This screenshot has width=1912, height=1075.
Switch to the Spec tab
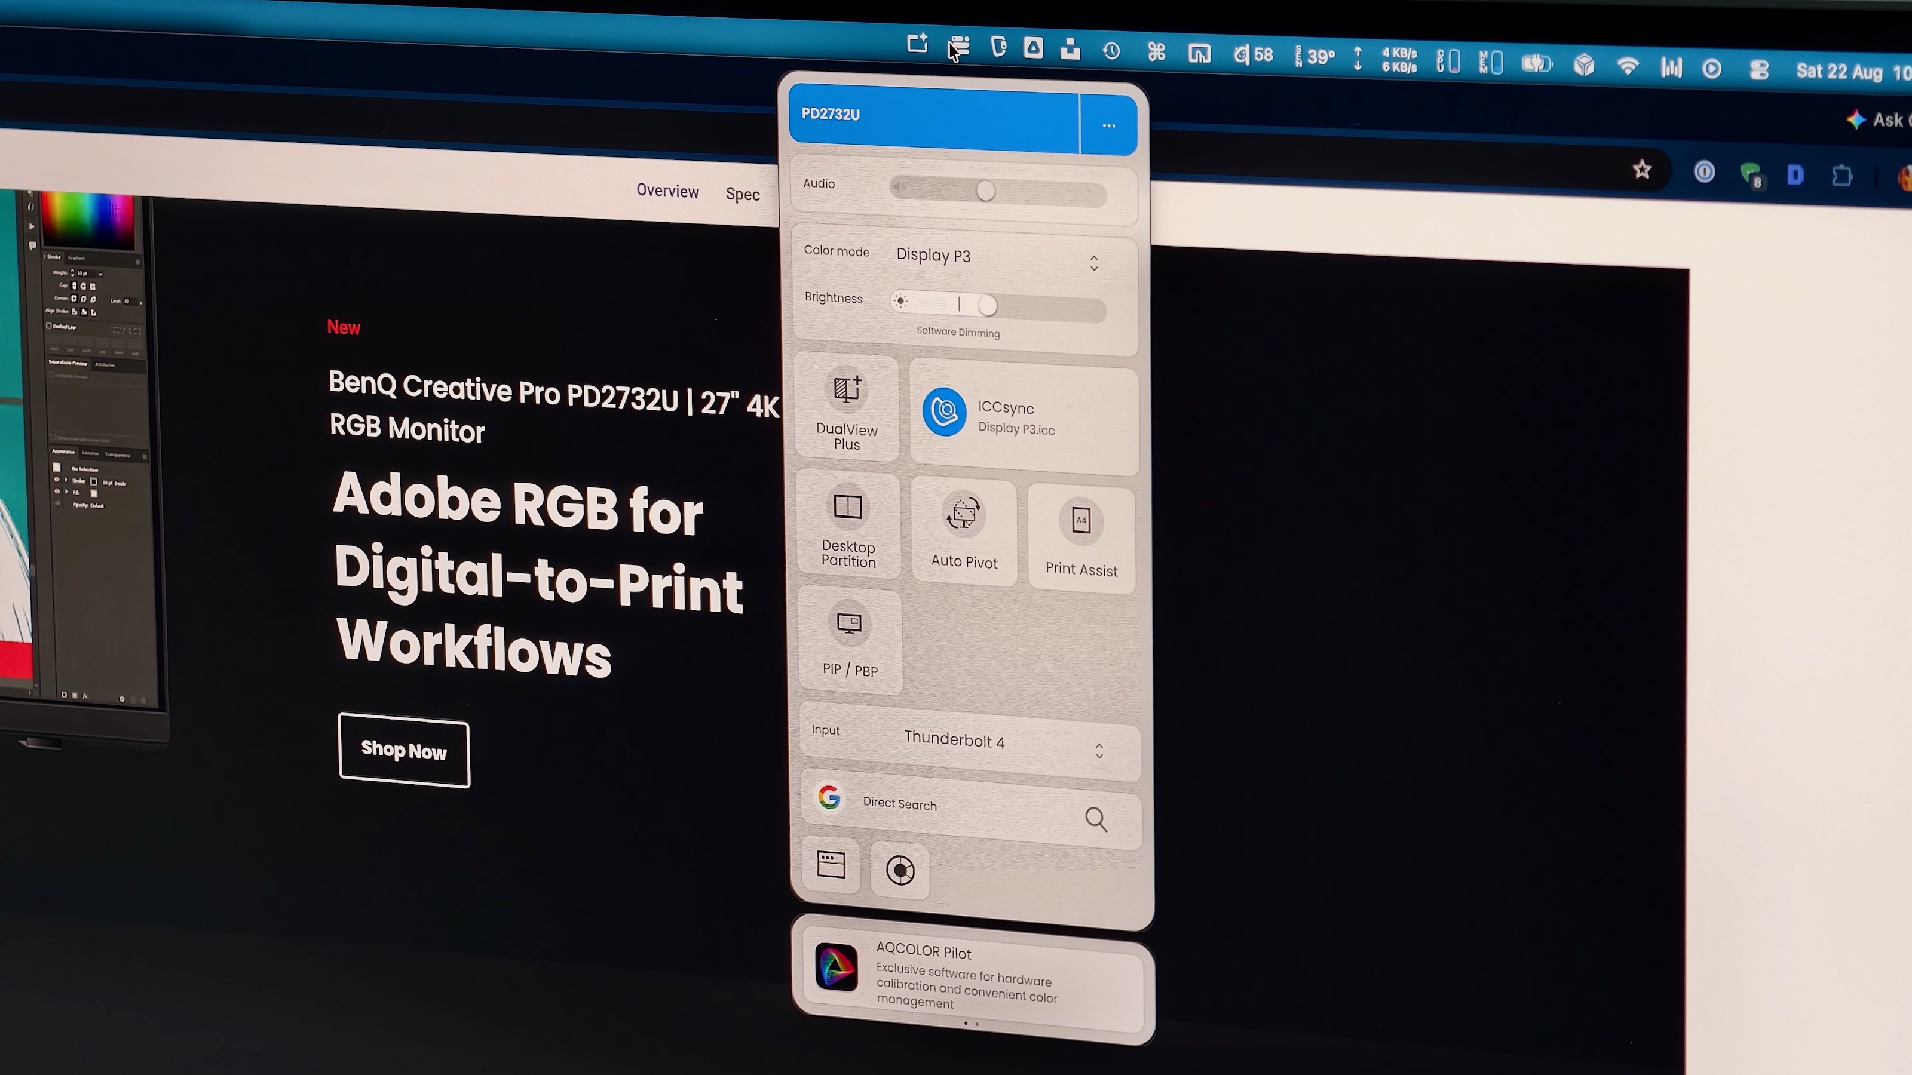coord(742,194)
